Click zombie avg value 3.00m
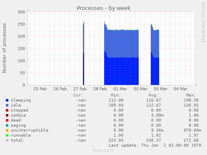Viewport: 207px width, 155px height. coord(157,115)
